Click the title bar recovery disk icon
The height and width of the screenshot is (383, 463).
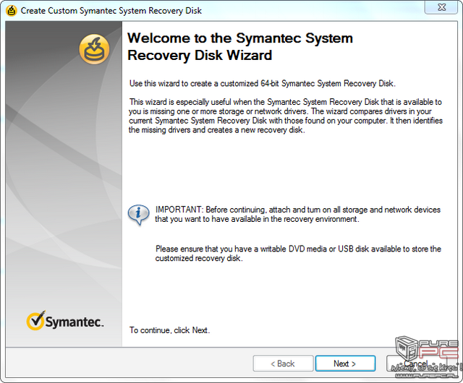[x=12, y=11]
